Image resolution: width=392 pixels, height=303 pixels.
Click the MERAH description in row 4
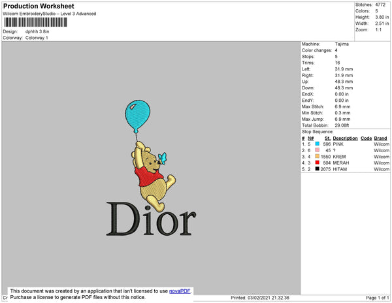click(x=341, y=163)
